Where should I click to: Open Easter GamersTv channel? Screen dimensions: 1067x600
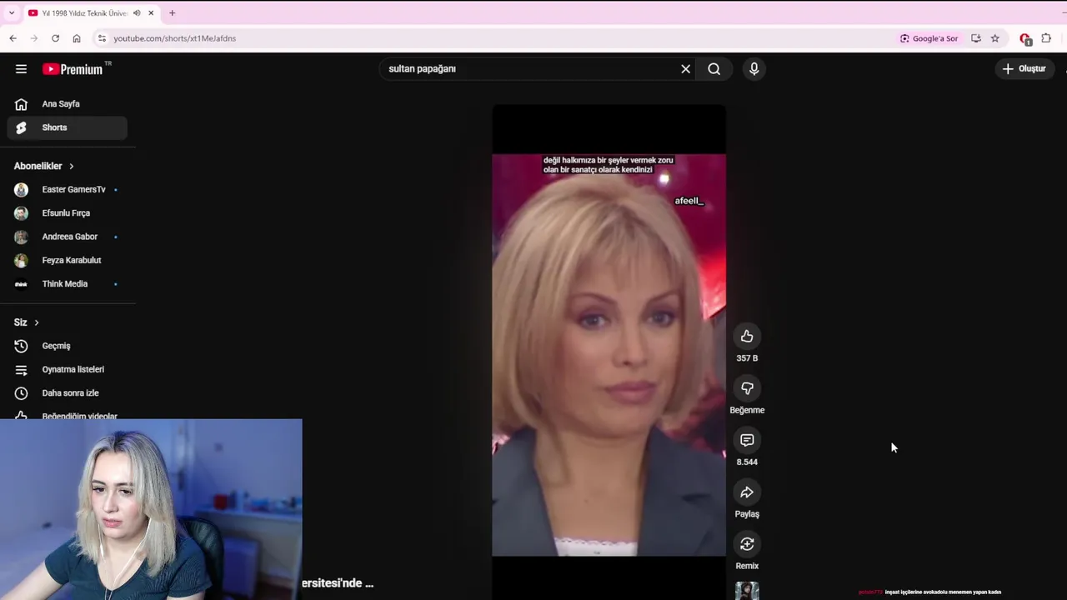pos(67,190)
